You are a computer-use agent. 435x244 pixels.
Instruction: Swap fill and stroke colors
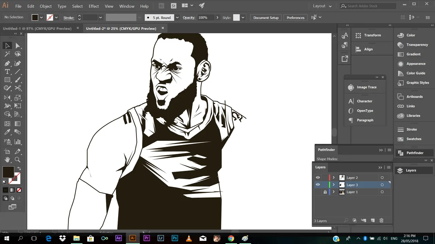tap(19, 168)
